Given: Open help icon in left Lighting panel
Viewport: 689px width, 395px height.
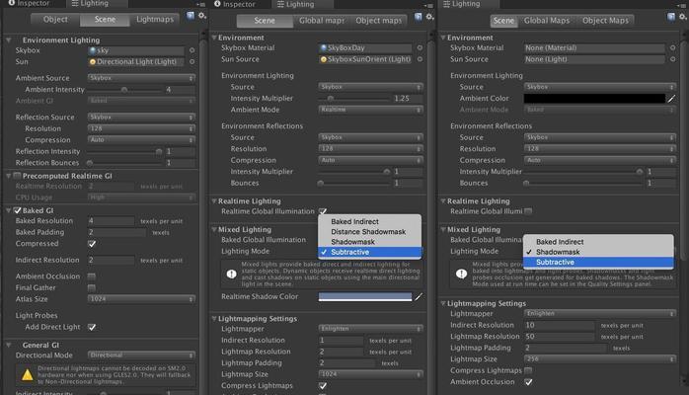Looking at the screenshot, I should point(191,16).
